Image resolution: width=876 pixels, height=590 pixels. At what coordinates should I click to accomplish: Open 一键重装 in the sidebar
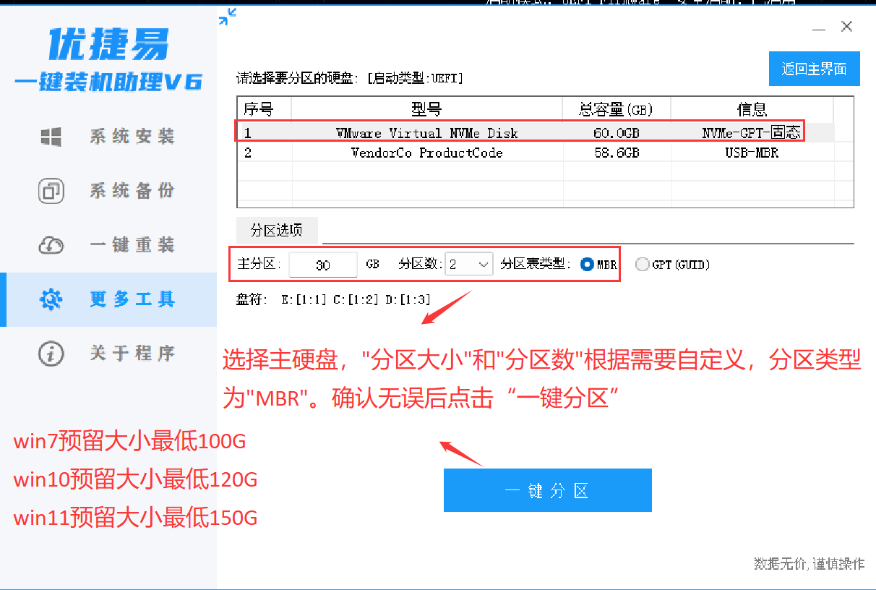click(108, 245)
